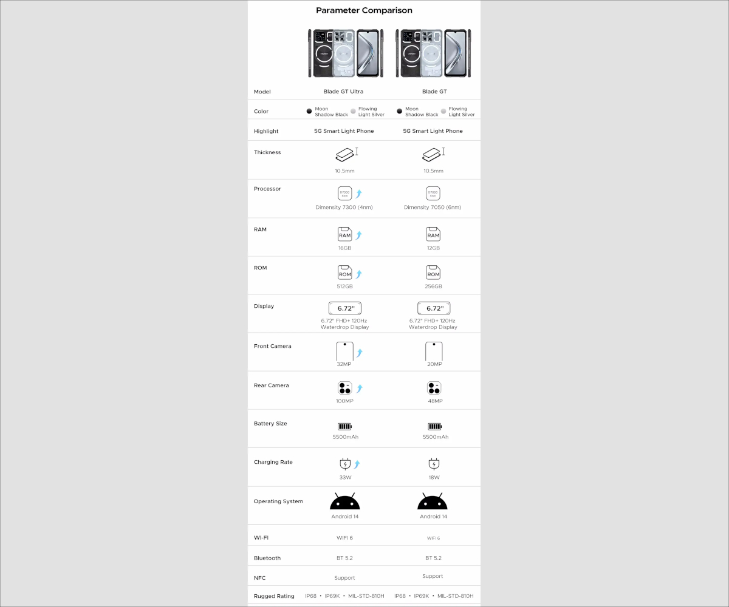Click the Blade GT Ultra battery icon
The width and height of the screenshot is (729, 607).
click(x=344, y=427)
